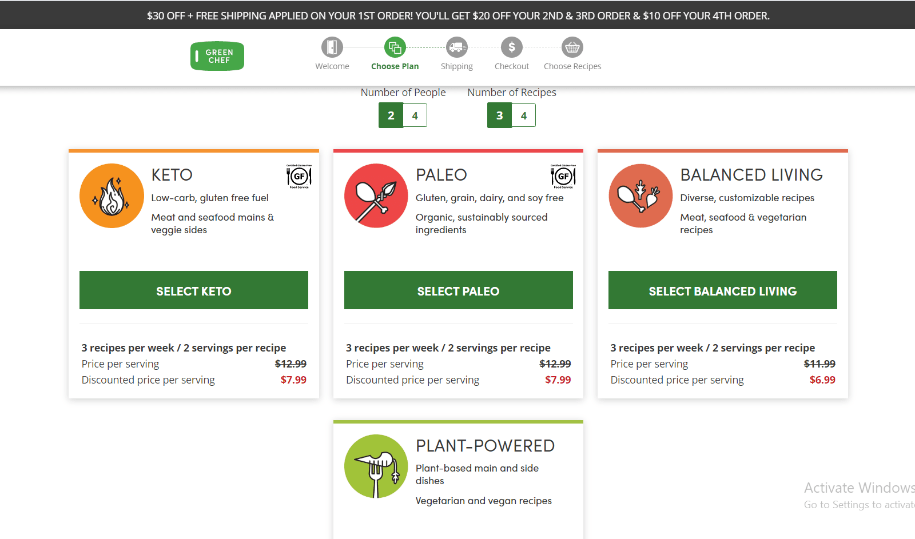915x539 pixels.
Task: Click "Low-carb, gluten free fuel" description
Action: tap(210, 198)
